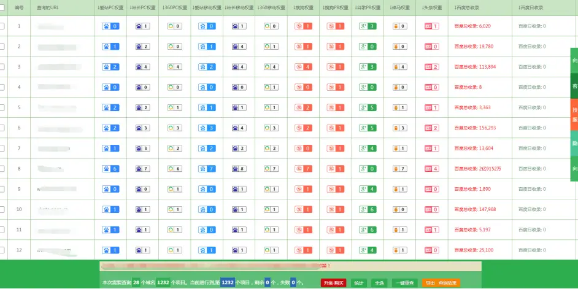Sort by ↓站长PC权重 column header

pos(142,7)
